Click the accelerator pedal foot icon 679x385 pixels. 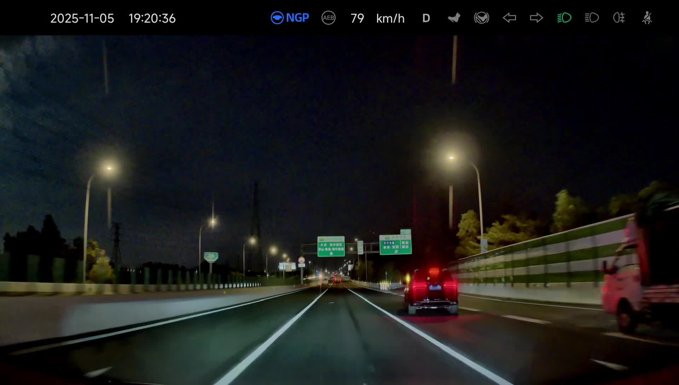pos(454,18)
